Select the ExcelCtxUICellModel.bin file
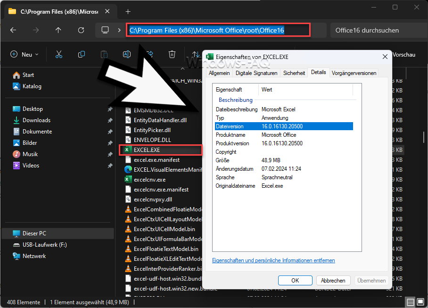The width and height of the screenshot is (428, 308). [160, 229]
